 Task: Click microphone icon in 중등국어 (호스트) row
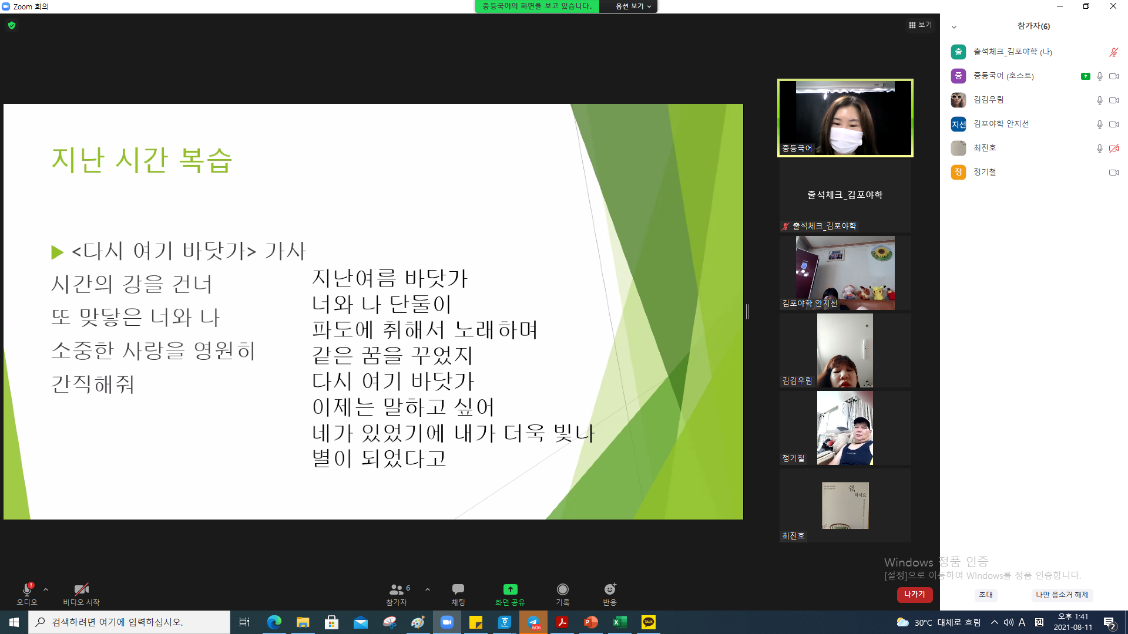pos(1100,76)
